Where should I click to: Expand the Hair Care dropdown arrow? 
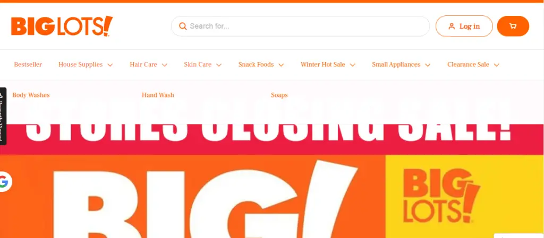tap(165, 65)
